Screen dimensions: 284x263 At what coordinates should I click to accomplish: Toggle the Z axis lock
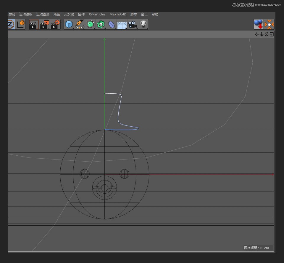[x=11, y=24]
